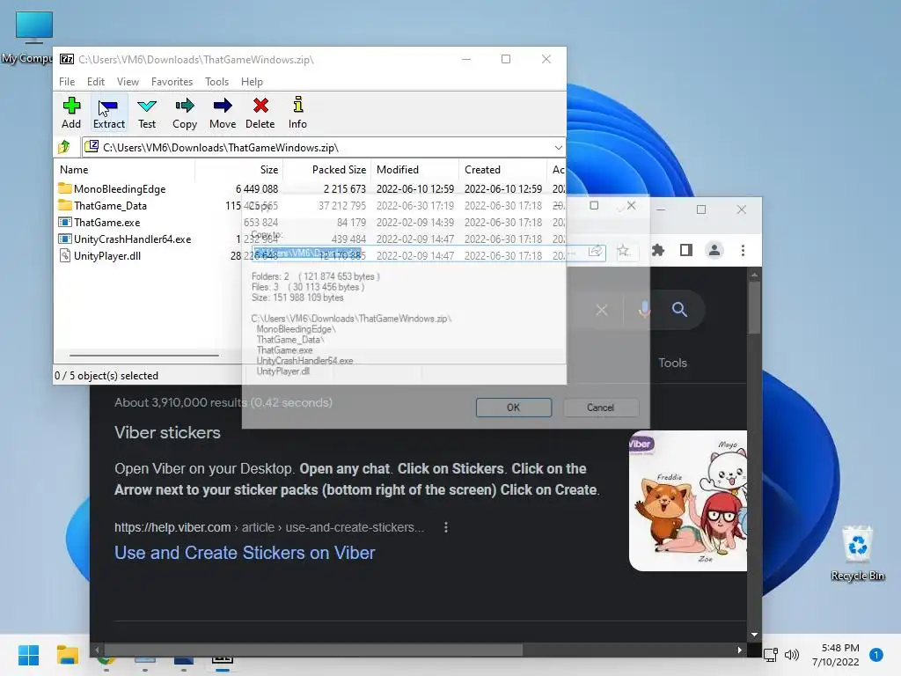Click the scroll down arrow in Chrome
The height and width of the screenshot is (676, 901).
(x=754, y=635)
